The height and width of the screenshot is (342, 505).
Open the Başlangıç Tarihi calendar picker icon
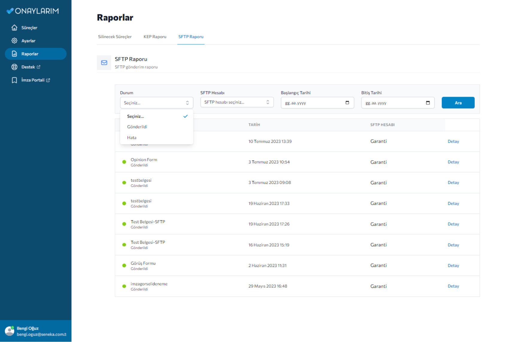pos(347,103)
